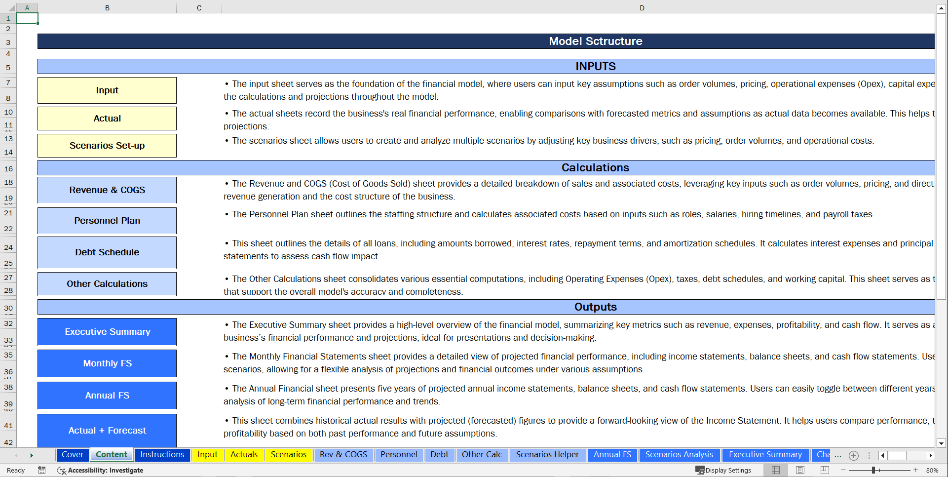Open hidden sheet list via the ellipsis
Image resolution: width=948 pixels, height=477 pixels.
pos(838,457)
